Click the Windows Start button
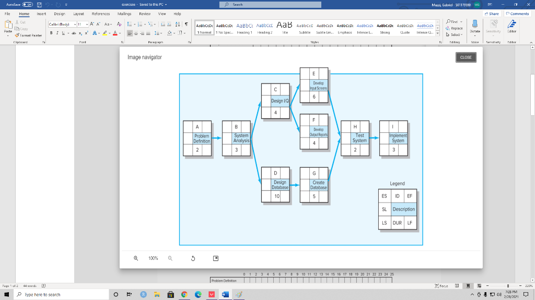The height and width of the screenshot is (300, 535). pos(6,295)
